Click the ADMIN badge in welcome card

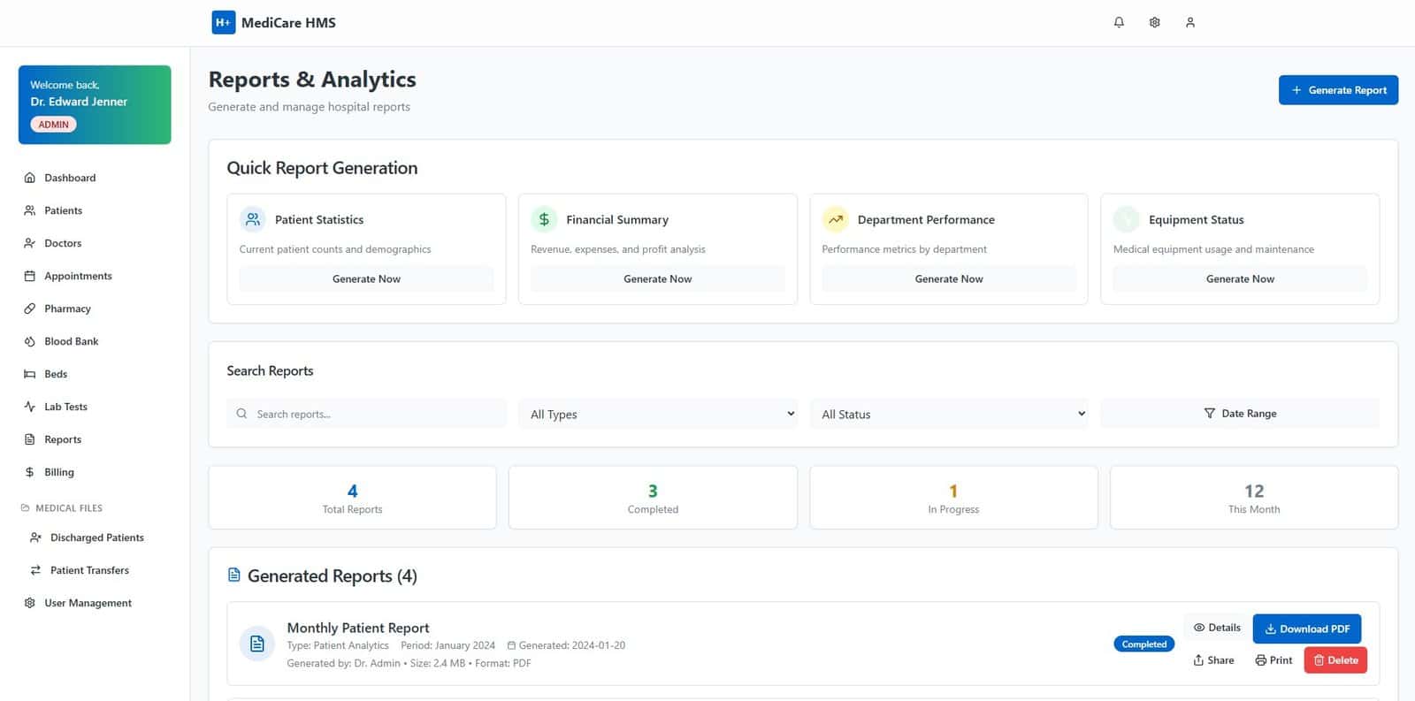pos(53,125)
